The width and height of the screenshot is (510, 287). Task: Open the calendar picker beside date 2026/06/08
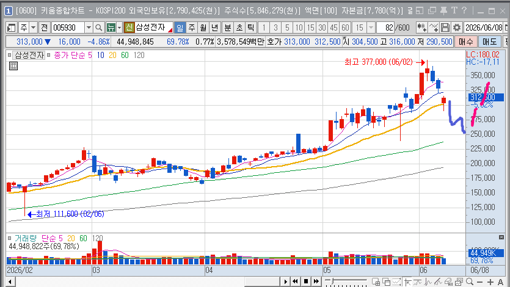click(x=506, y=27)
